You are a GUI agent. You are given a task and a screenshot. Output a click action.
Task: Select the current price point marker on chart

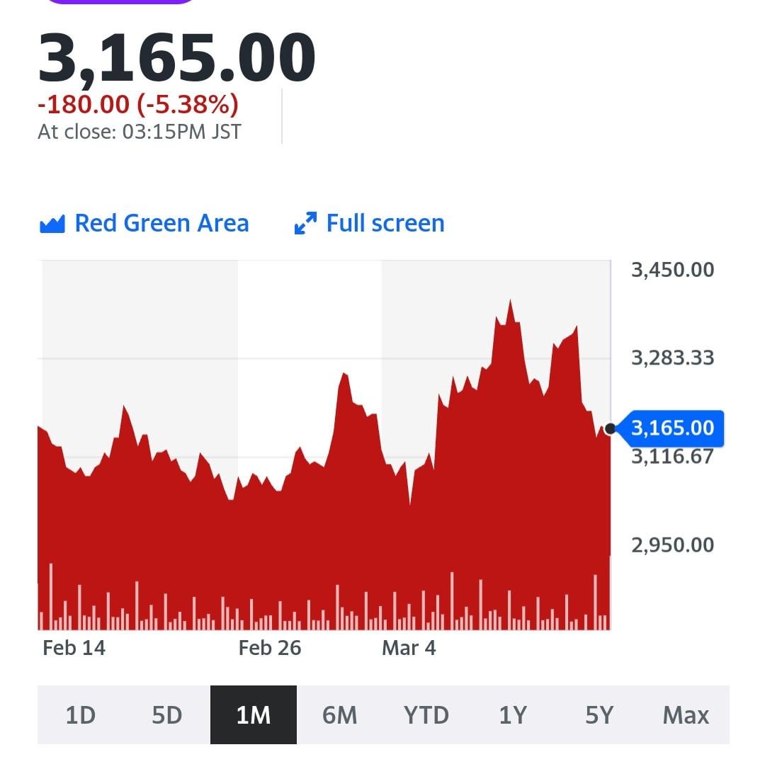coord(610,428)
